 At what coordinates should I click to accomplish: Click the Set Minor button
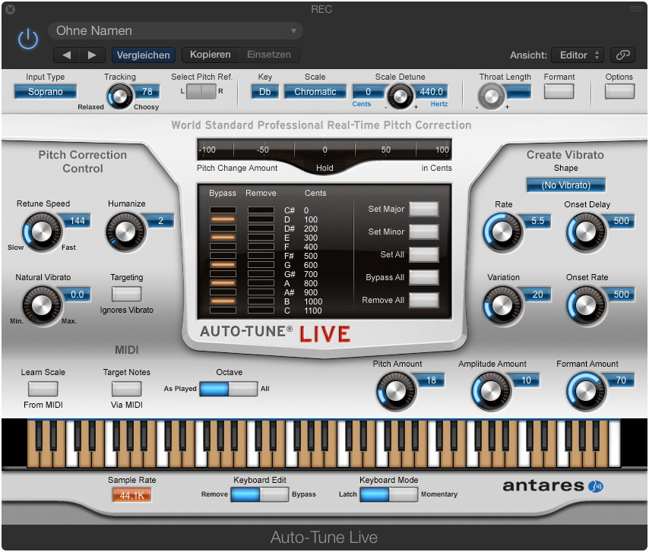(424, 232)
